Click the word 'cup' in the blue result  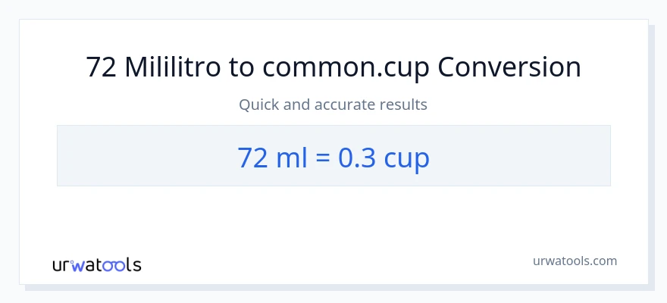[x=407, y=158]
